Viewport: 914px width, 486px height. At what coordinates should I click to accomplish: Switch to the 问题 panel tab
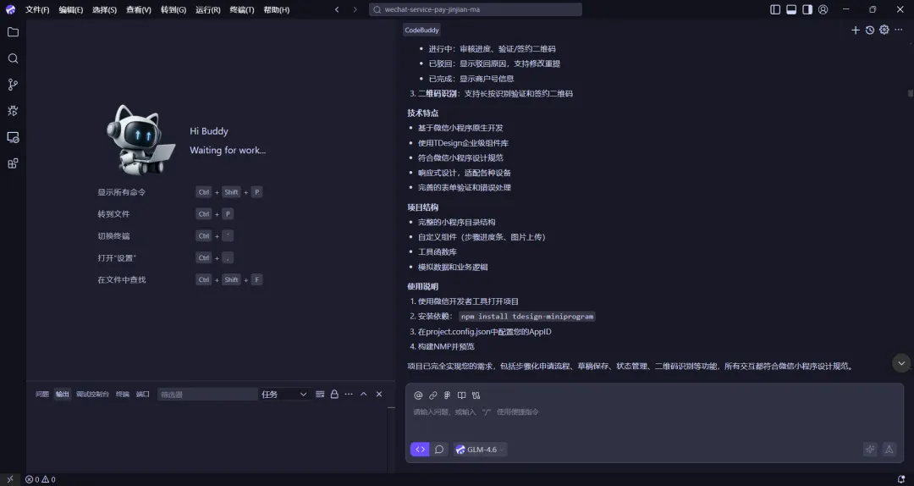tap(42, 395)
